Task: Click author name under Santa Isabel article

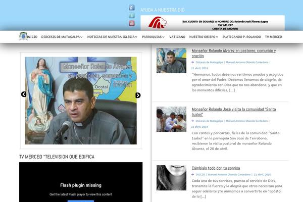Action: click(x=247, y=121)
